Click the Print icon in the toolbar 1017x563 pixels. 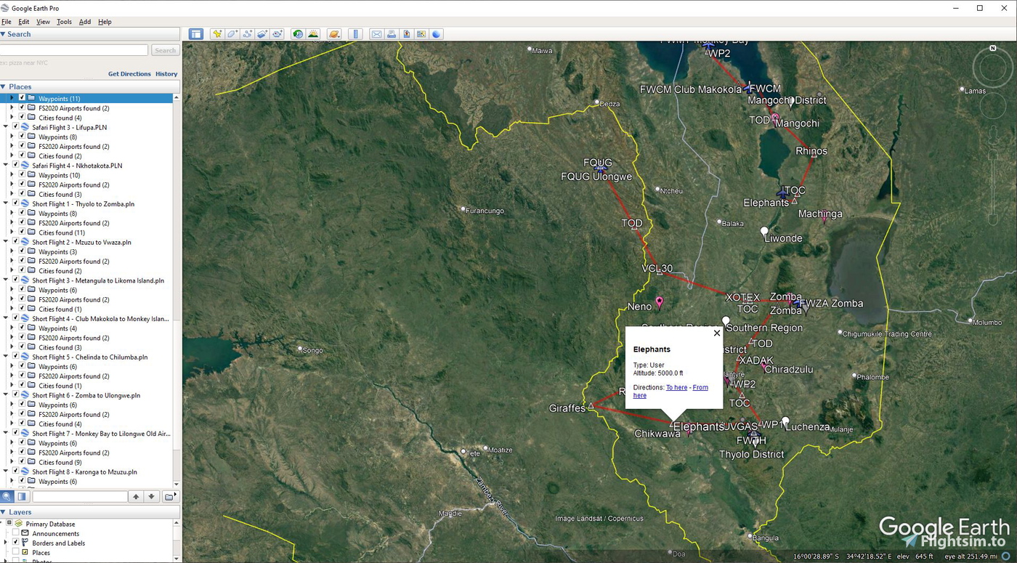tap(392, 34)
